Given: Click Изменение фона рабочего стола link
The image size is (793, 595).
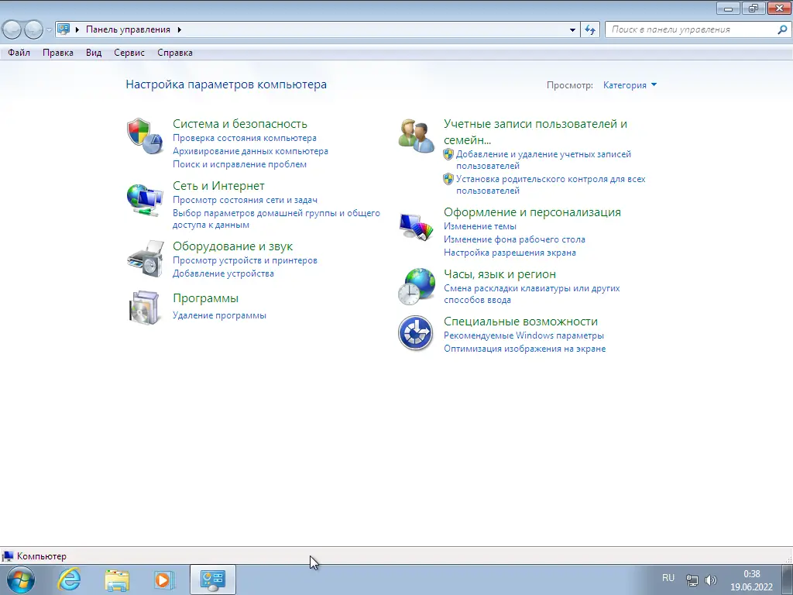Looking at the screenshot, I should click(514, 239).
